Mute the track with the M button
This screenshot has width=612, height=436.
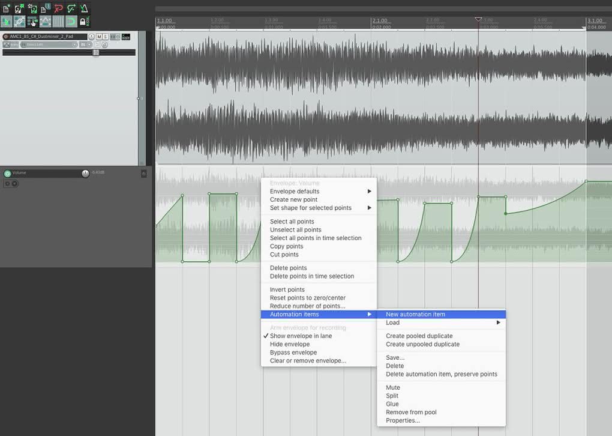(99, 37)
